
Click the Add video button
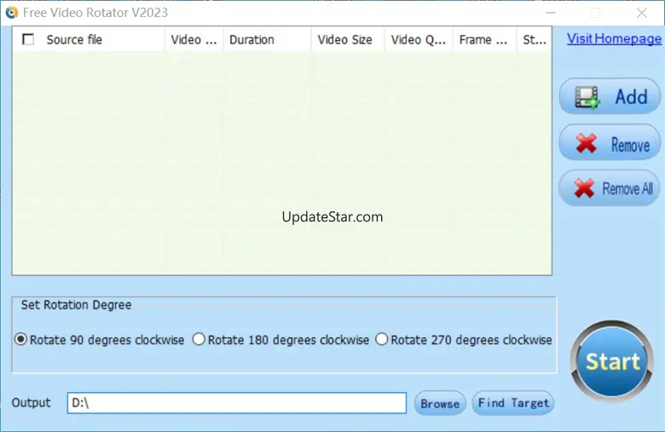[610, 96]
